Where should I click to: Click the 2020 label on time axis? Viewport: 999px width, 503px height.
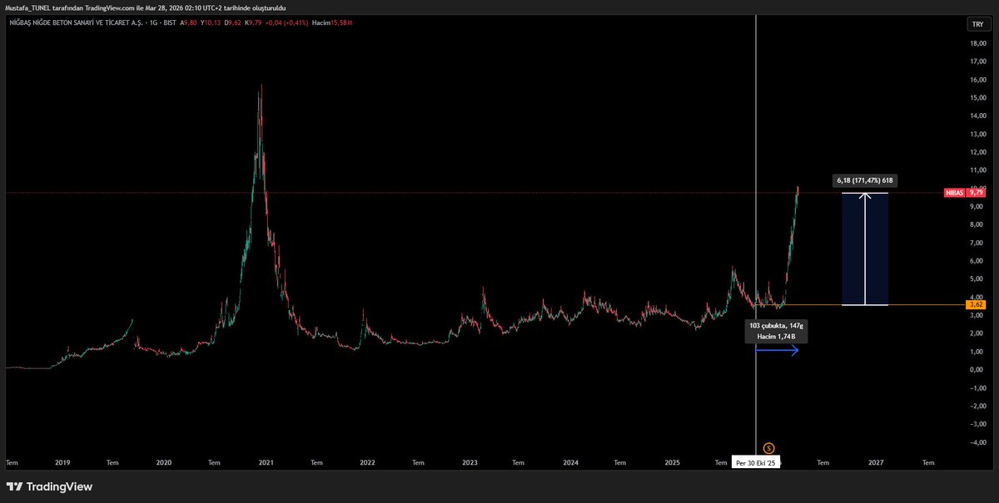[x=163, y=462]
